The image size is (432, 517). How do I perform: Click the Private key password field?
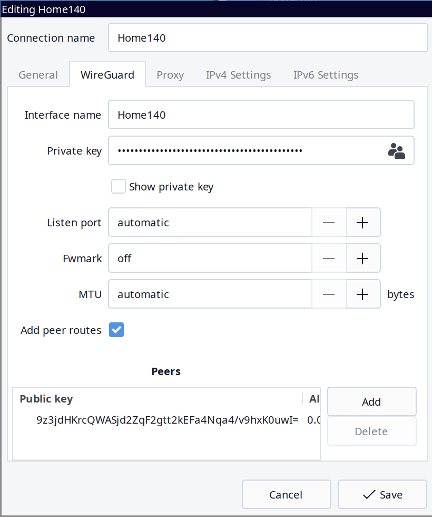(x=245, y=151)
